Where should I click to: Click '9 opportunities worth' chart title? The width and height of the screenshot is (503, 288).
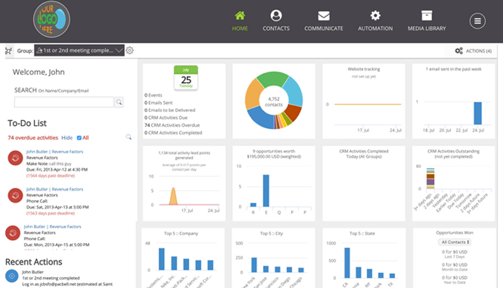coord(274,151)
